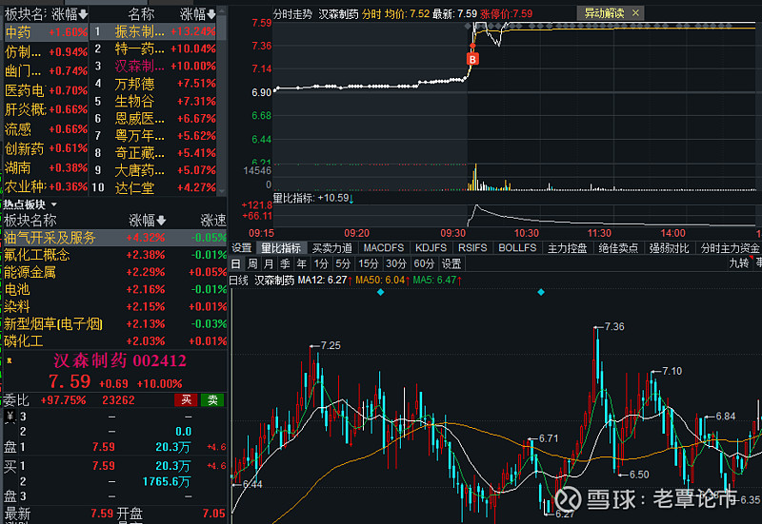Select the 新型烟草(电子烟) hot sector row
This screenshot has height=524, width=762.
pyautogui.click(x=114, y=323)
